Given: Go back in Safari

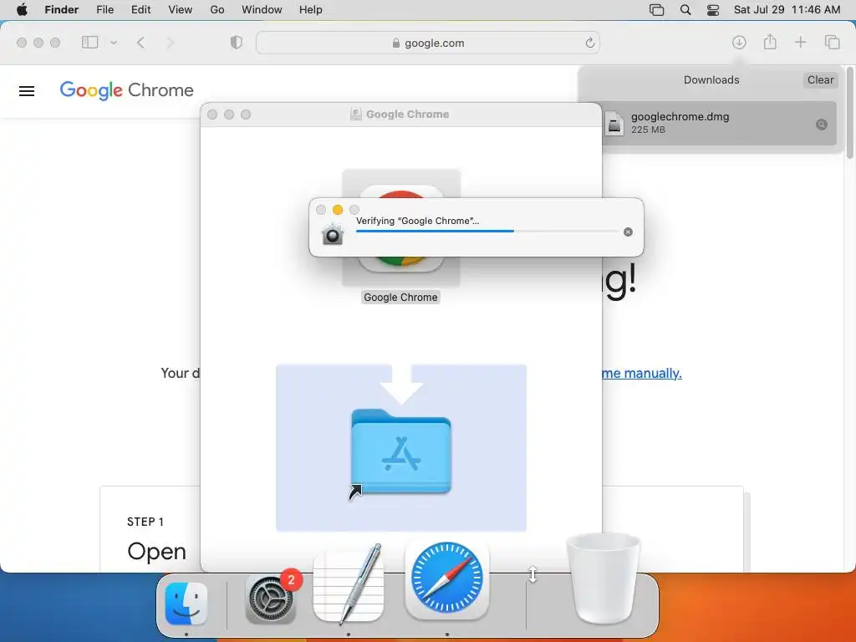Looking at the screenshot, I should 140,43.
